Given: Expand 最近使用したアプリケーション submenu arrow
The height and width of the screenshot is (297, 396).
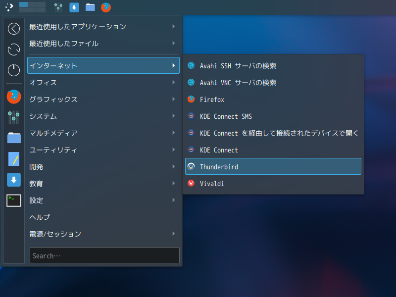Looking at the screenshot, I should (174, 26).
